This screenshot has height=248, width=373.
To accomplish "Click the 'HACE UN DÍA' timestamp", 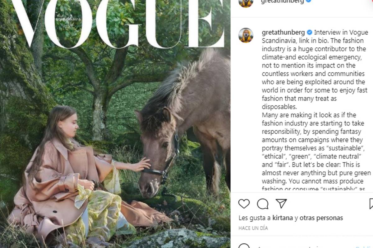I will [253, 228].
